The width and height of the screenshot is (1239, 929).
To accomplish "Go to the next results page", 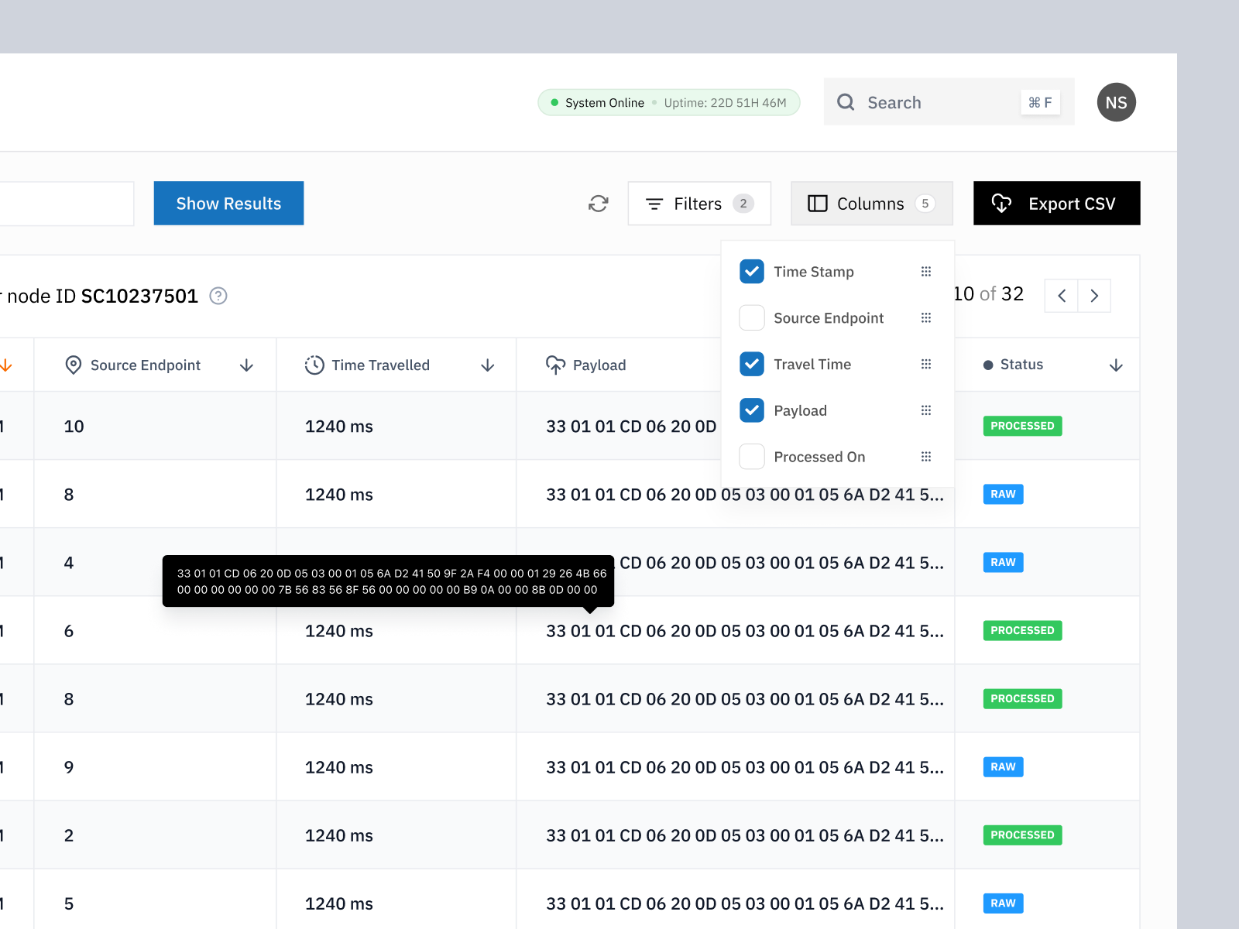I will click(x=1094, y=296).
